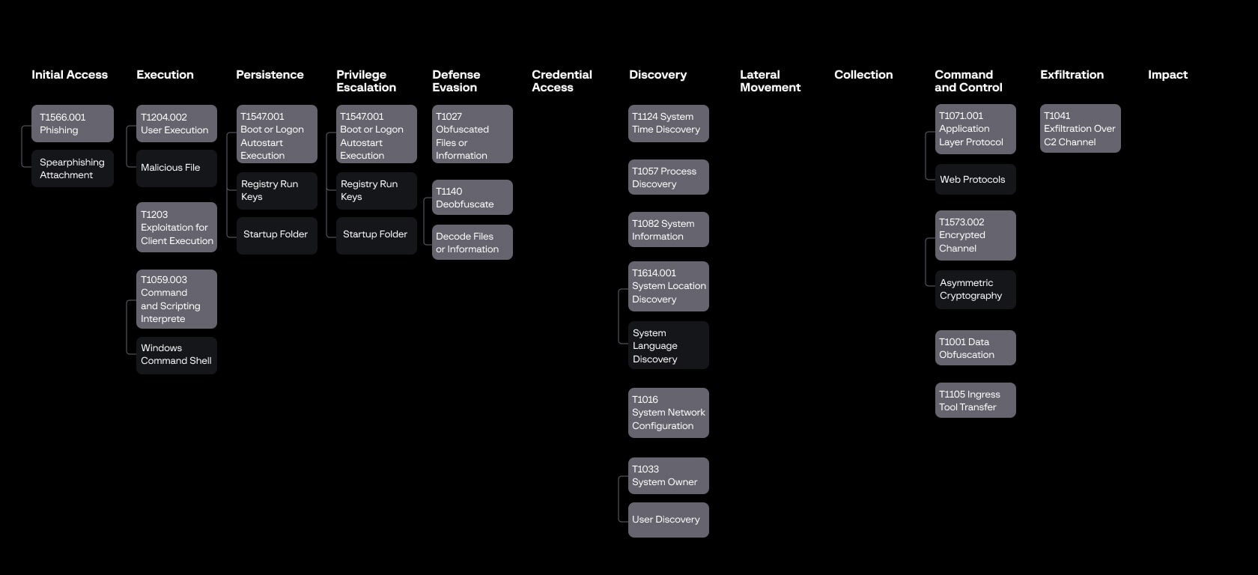This screenshot has width=1258, height=575.
Task: Click T1057 Process Discovery card
Action: 668,177
